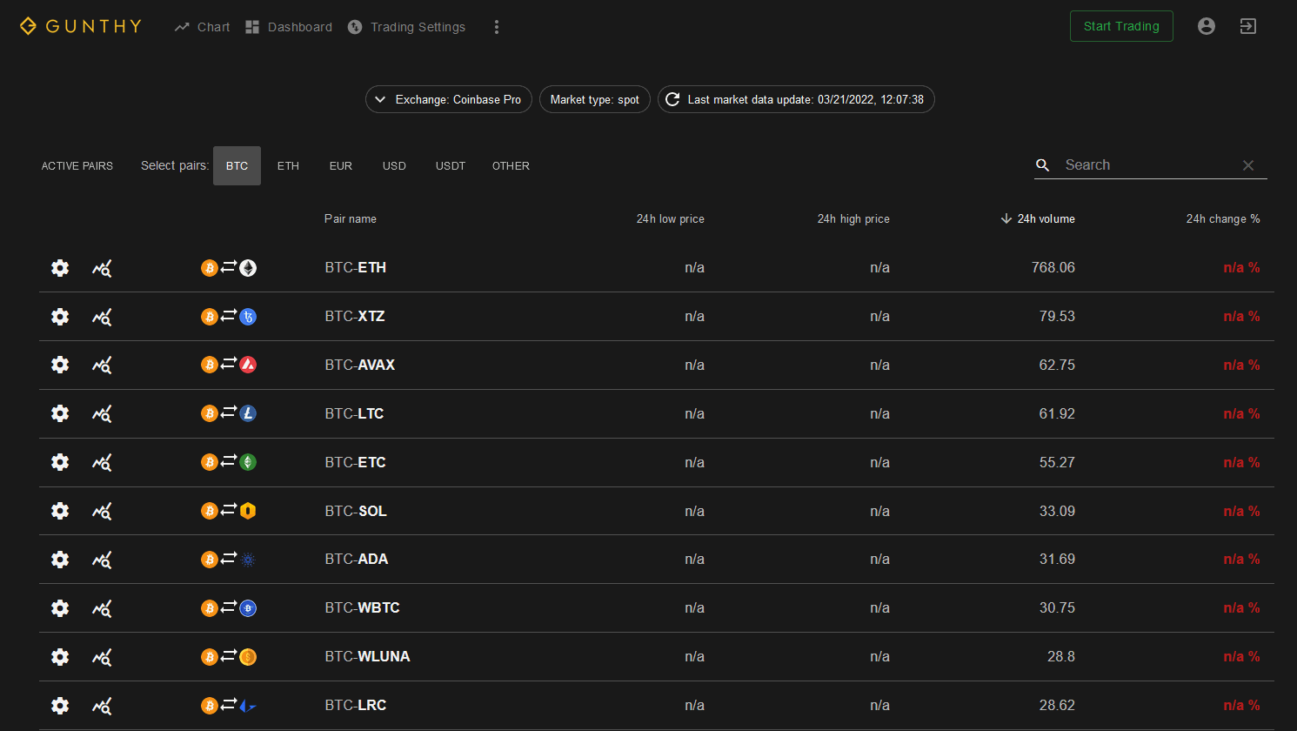Click the Start Trading button

point(1121,26)
